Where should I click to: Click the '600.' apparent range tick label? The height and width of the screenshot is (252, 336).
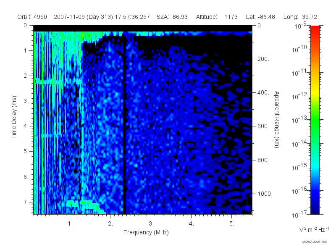pos(263,126)
